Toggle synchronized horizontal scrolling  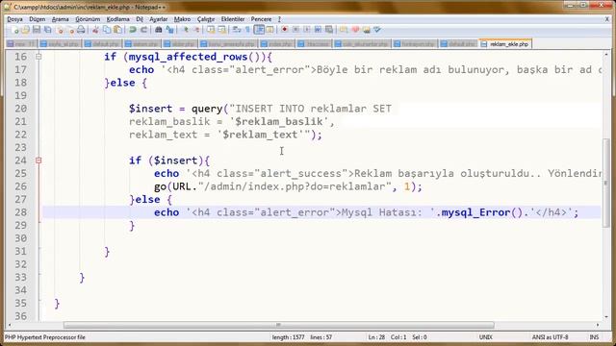(222, 30)
